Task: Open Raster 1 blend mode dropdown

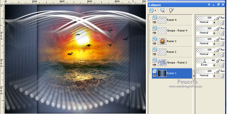Action: [x=214, y=76]
